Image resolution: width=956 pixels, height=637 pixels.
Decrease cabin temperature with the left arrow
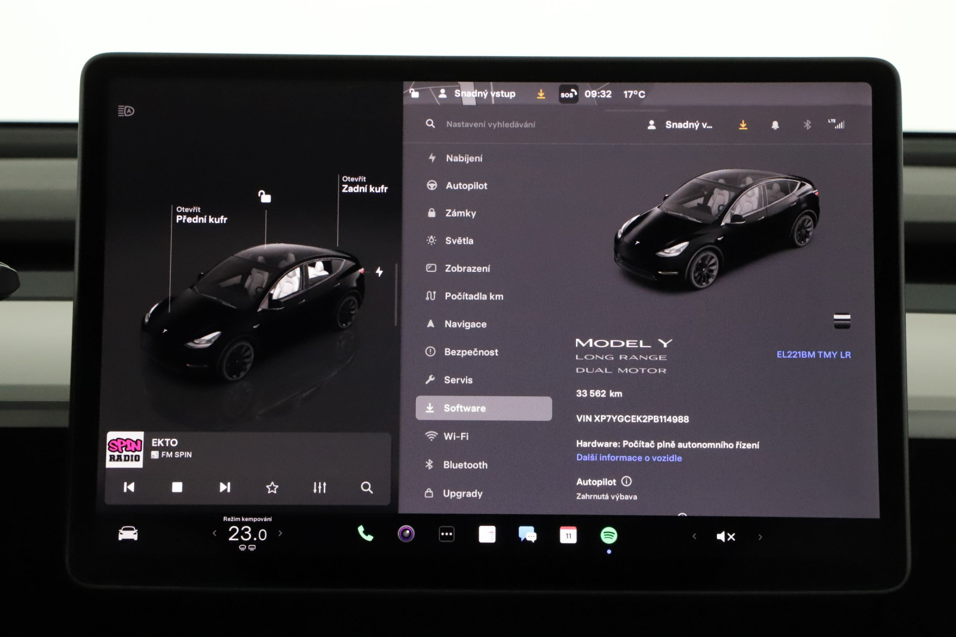[x=216, y=534]
